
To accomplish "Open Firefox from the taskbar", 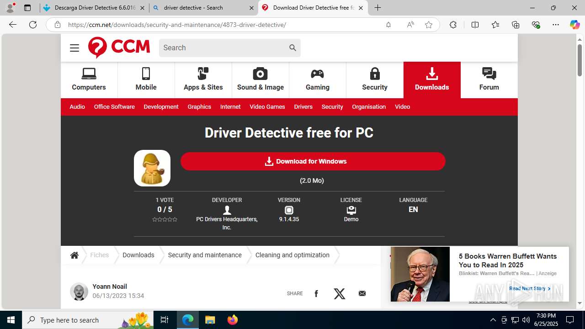I will [232, 320].
